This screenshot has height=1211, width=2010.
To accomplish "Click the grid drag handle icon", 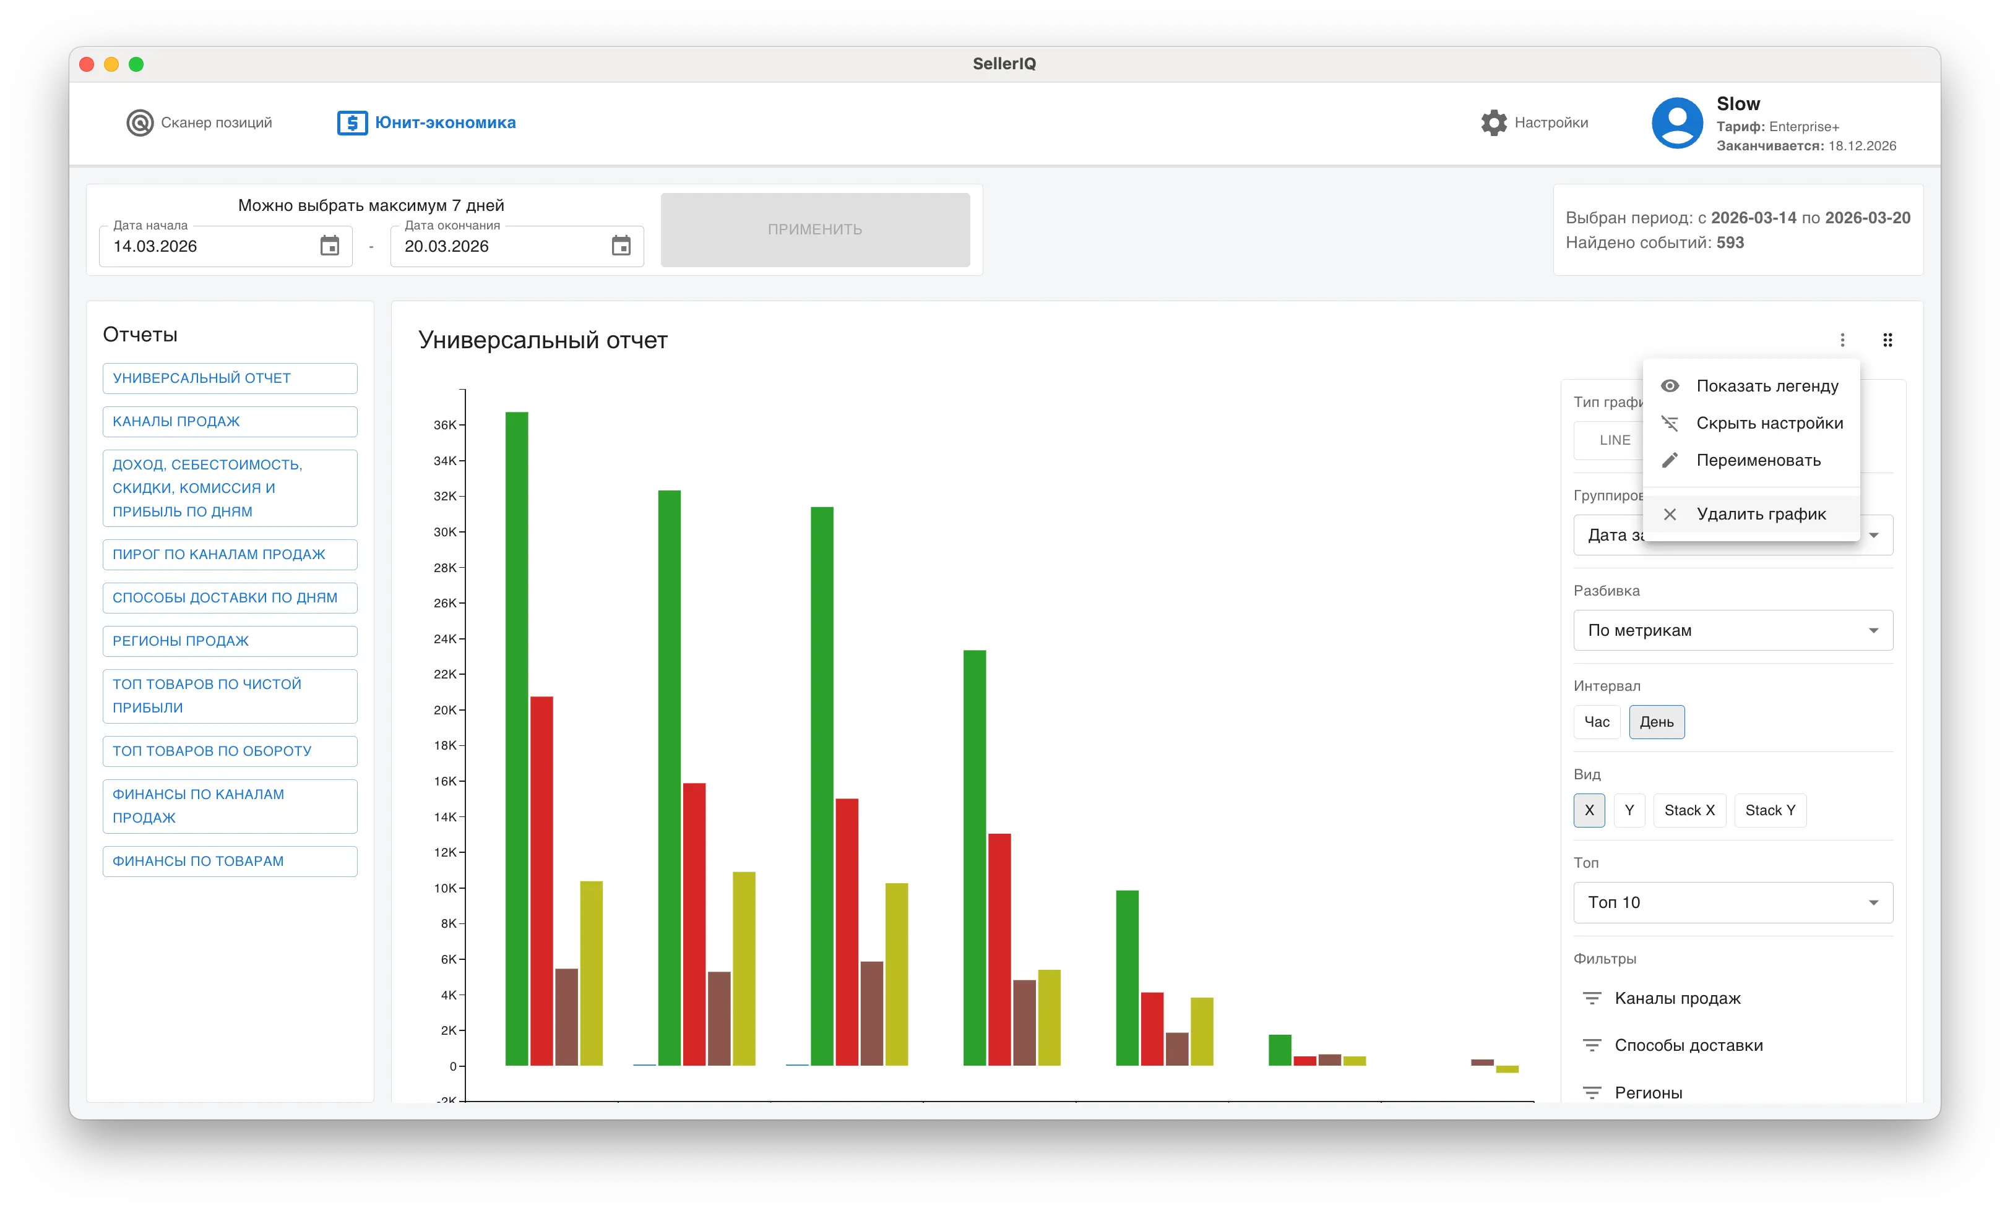I will [x=1887, y=340].
